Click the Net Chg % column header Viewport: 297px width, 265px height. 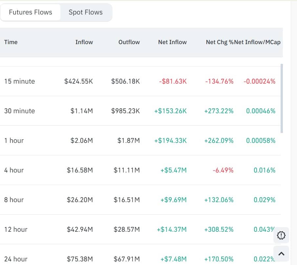[220, 42]
